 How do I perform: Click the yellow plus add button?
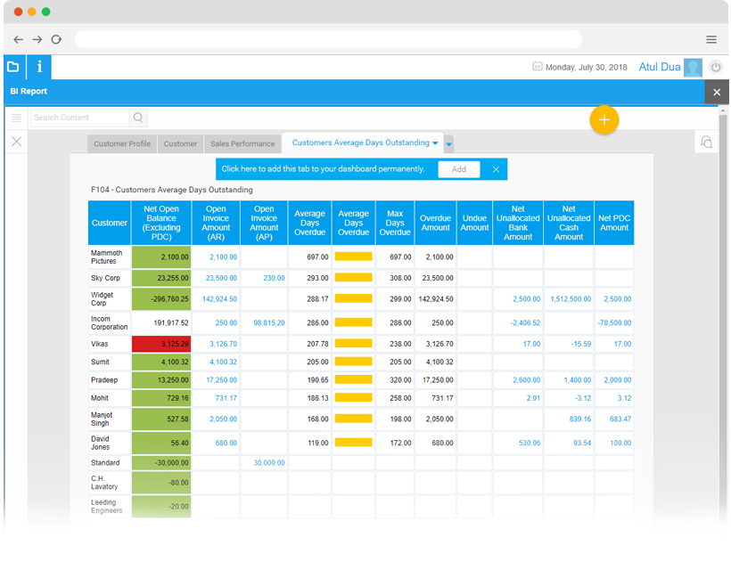coord(604,119)
